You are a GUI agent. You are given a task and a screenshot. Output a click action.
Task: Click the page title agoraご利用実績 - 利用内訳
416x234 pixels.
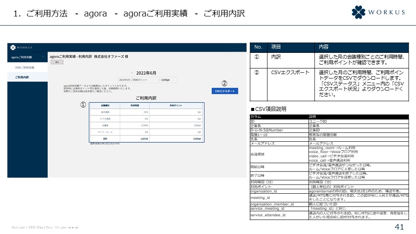point(71,56)
